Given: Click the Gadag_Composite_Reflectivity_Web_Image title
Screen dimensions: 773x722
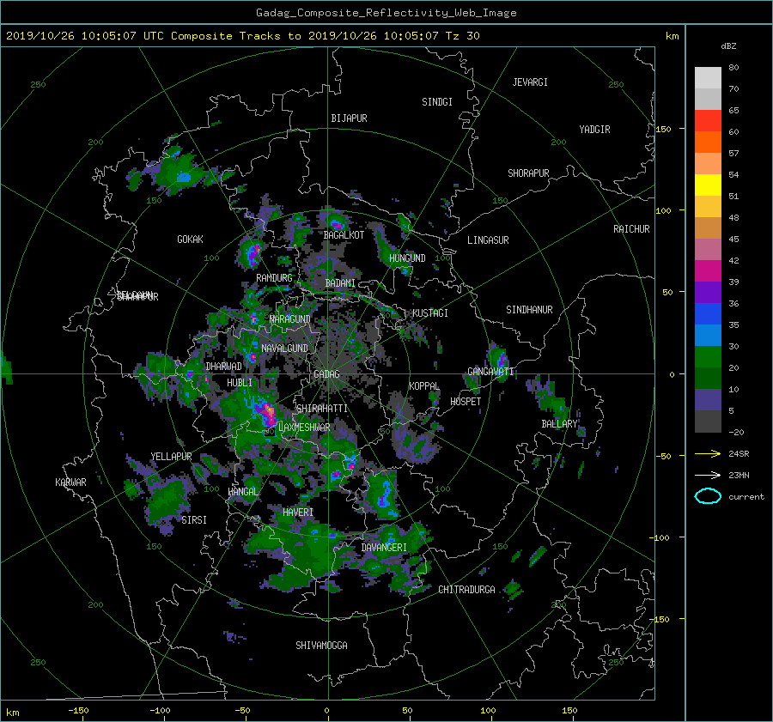Looking at the screenshot, I should 386,13.
